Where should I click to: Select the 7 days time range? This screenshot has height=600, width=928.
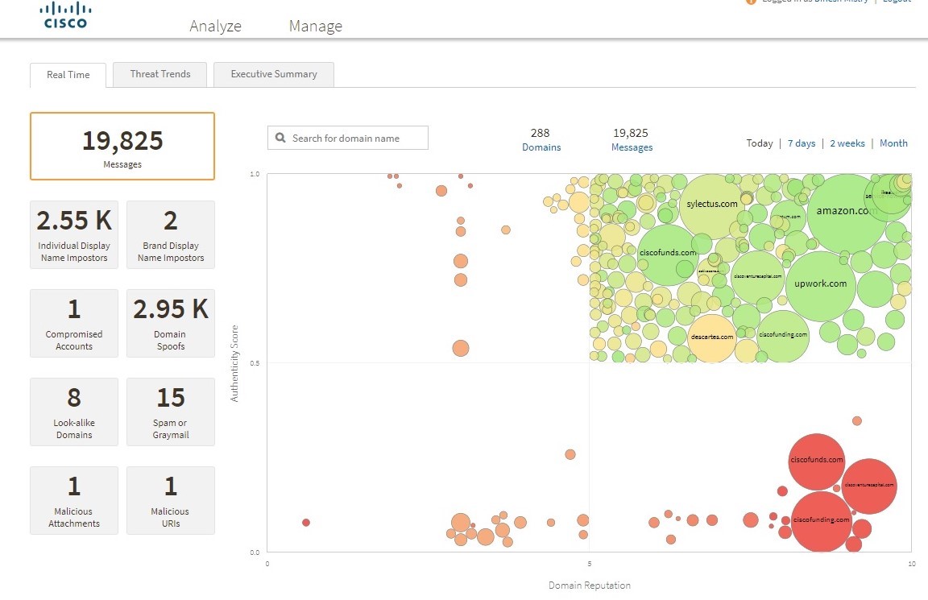pyautogui.click(x=801, y=143)
